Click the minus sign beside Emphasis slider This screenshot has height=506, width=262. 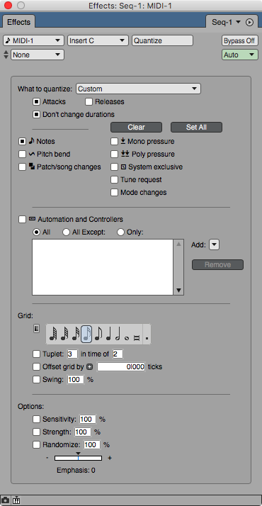[47, 458]
